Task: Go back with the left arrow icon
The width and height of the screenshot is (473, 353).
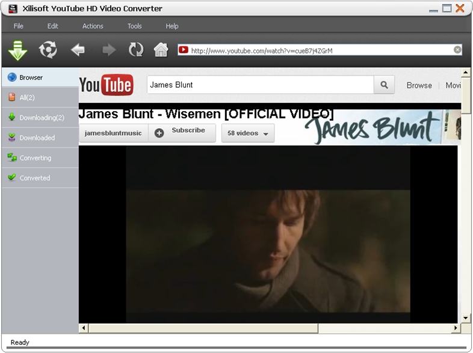Action: (78, 50)
